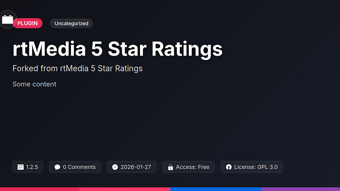
Task: Click the code version icon
Action: pyautogui.click(x=21, y=167)
